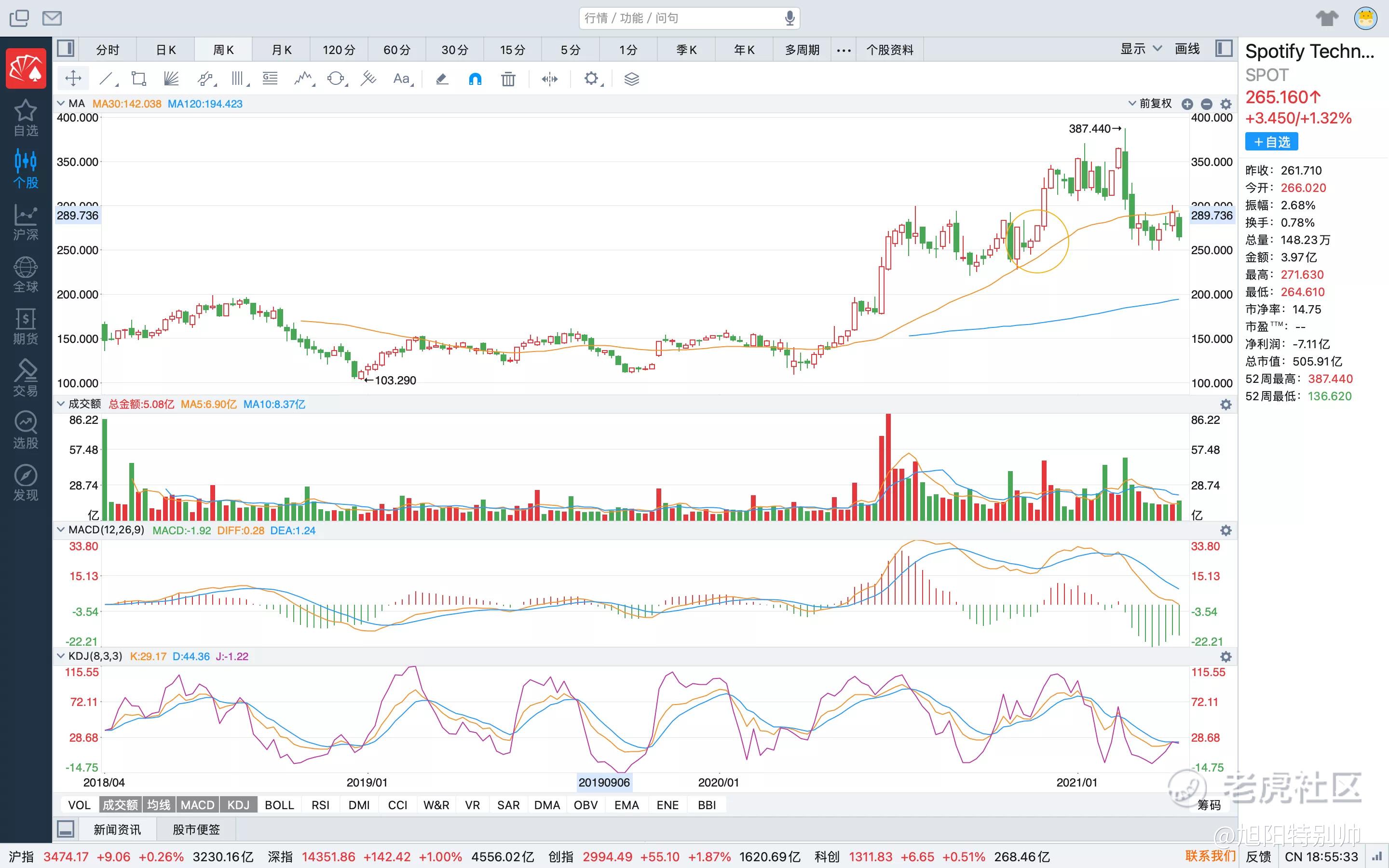This screenshot has height=868, width=1389.
Task: Switch to 季K quarterly tab
Action: point(686,50)
